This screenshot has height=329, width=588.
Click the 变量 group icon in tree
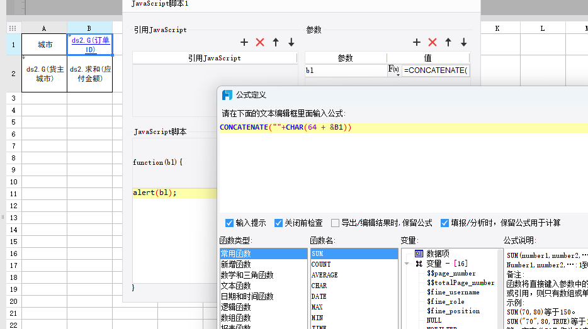pyautogui.click(x=419, y=264)
